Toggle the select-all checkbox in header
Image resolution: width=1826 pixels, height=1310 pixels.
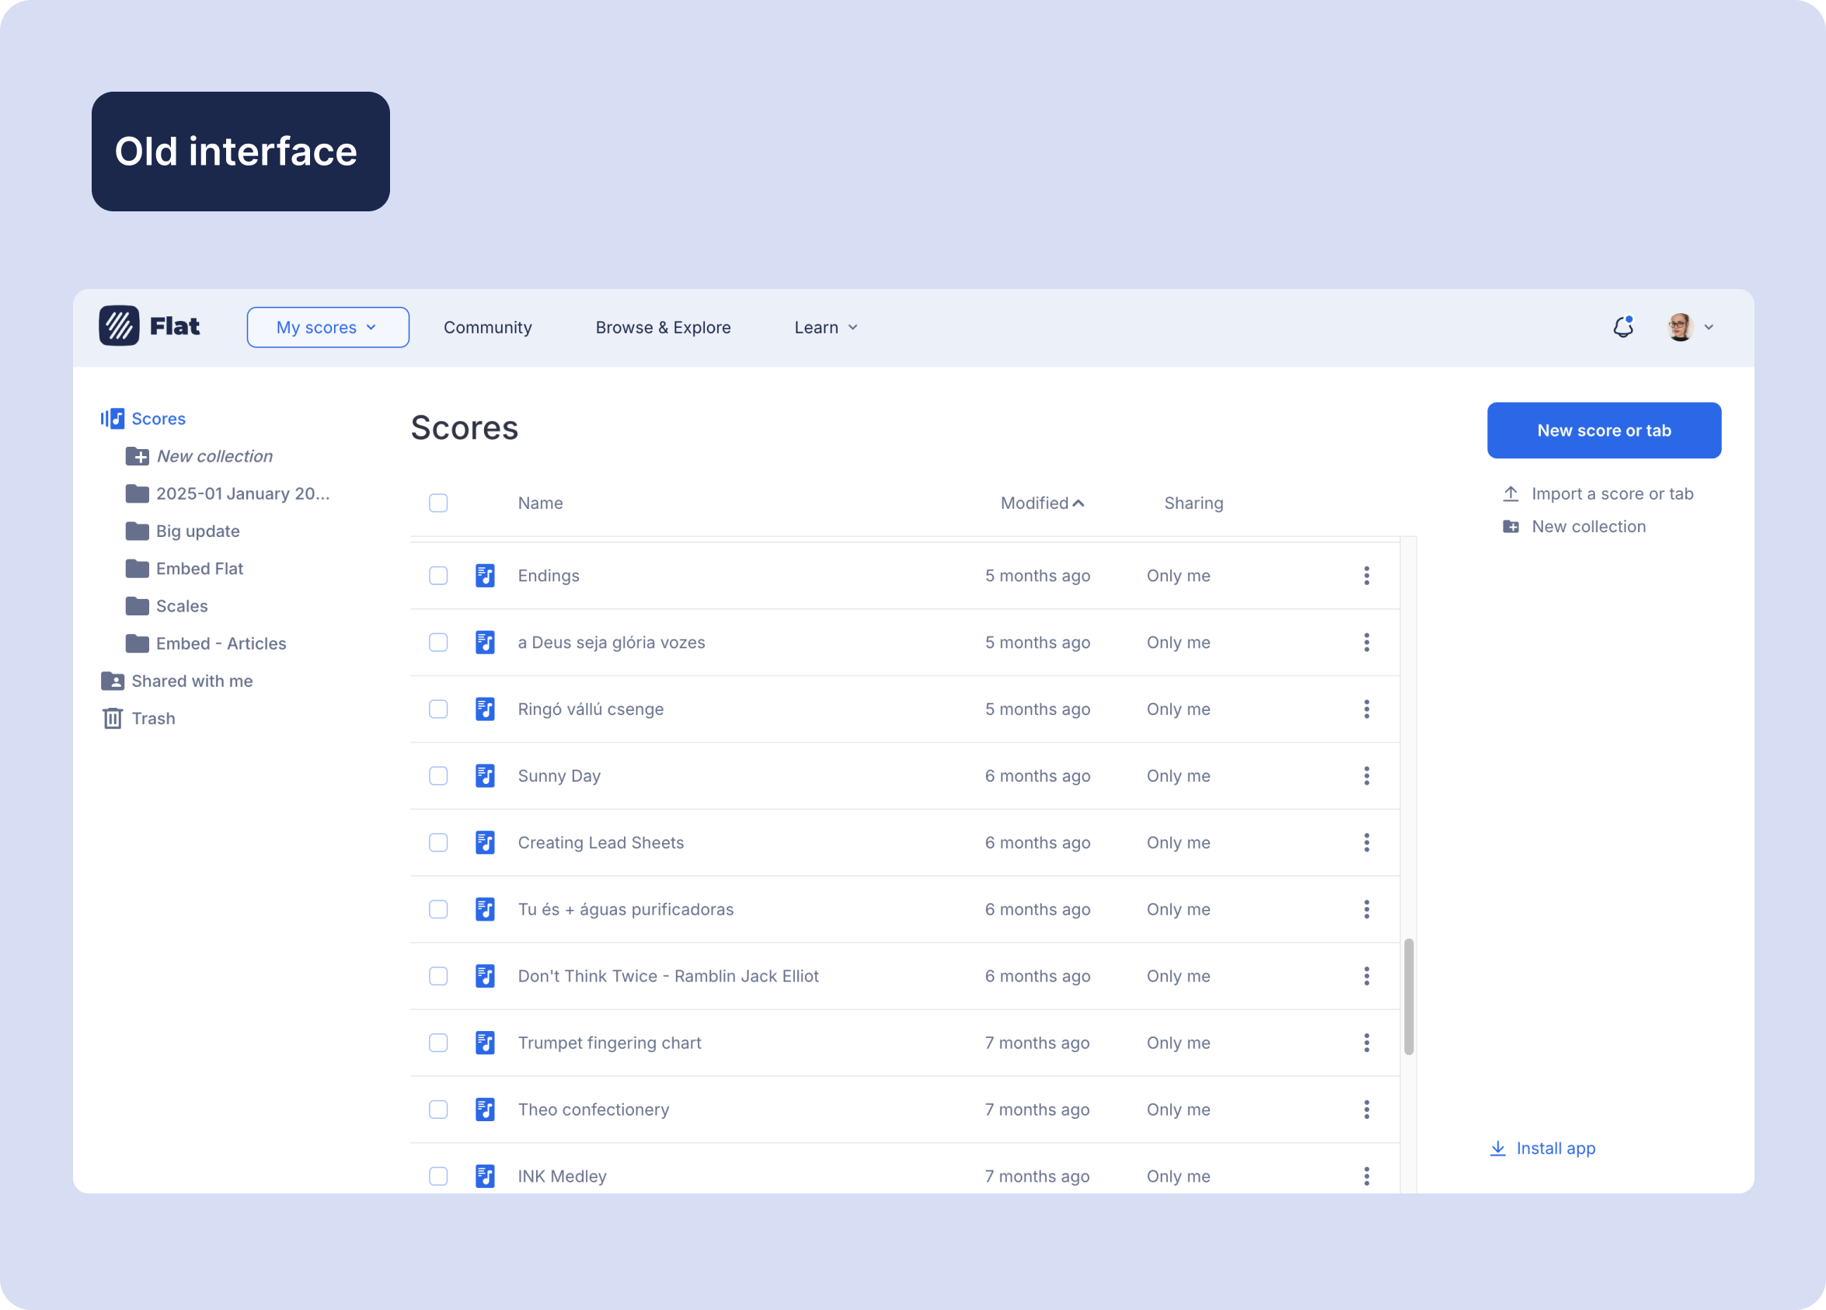tap(438, 503)
